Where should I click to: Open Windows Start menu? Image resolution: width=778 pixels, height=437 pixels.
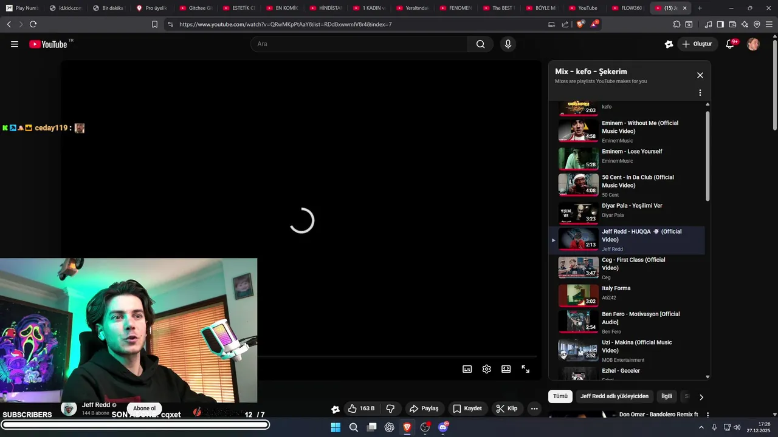tap(336, 427)
